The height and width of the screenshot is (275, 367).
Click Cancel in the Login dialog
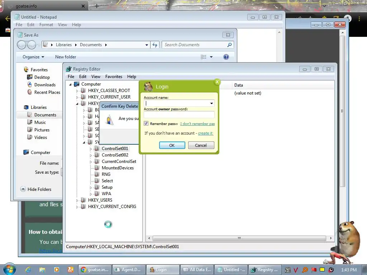(x=201, y=145)
